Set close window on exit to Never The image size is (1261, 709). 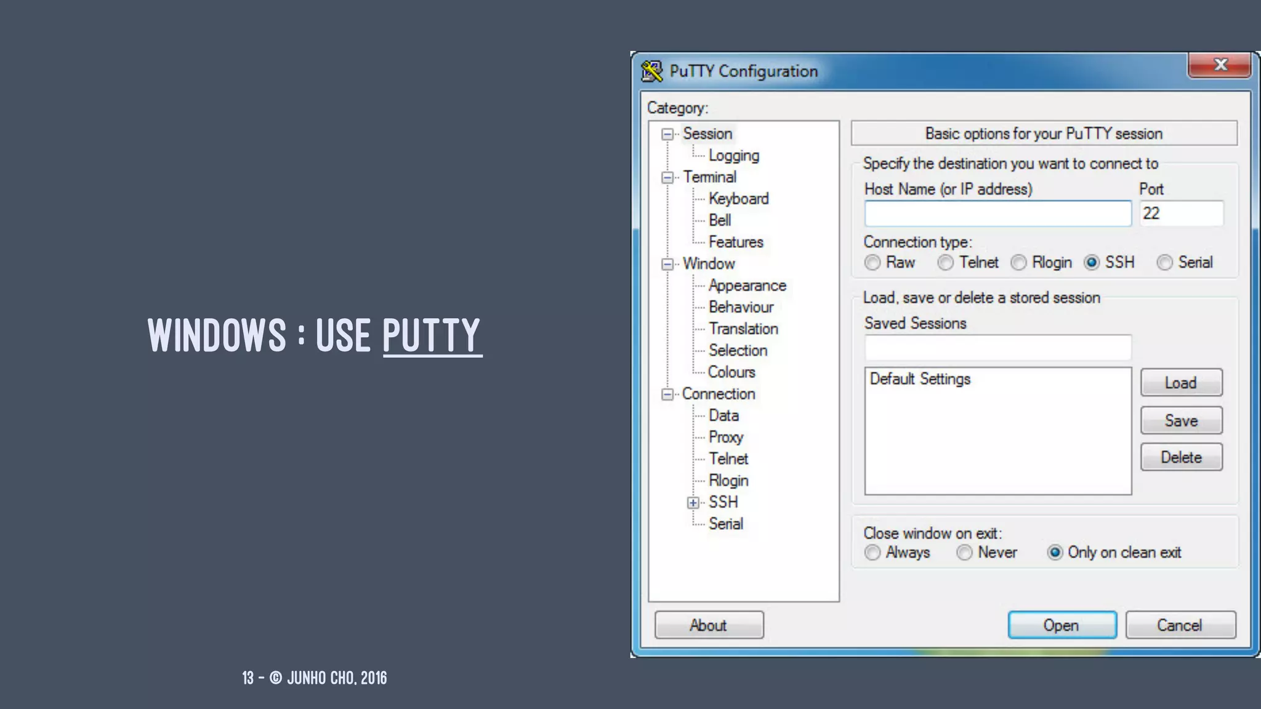tap(964, 553)
